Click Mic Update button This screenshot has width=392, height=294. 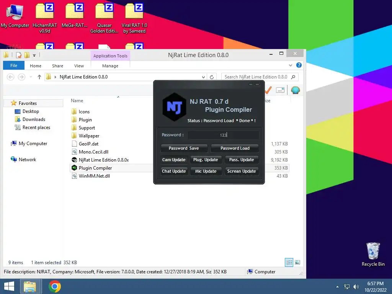click(x=206, y=171)
